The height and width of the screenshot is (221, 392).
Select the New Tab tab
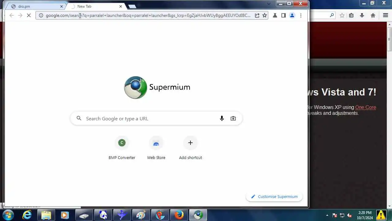[96, 6]
